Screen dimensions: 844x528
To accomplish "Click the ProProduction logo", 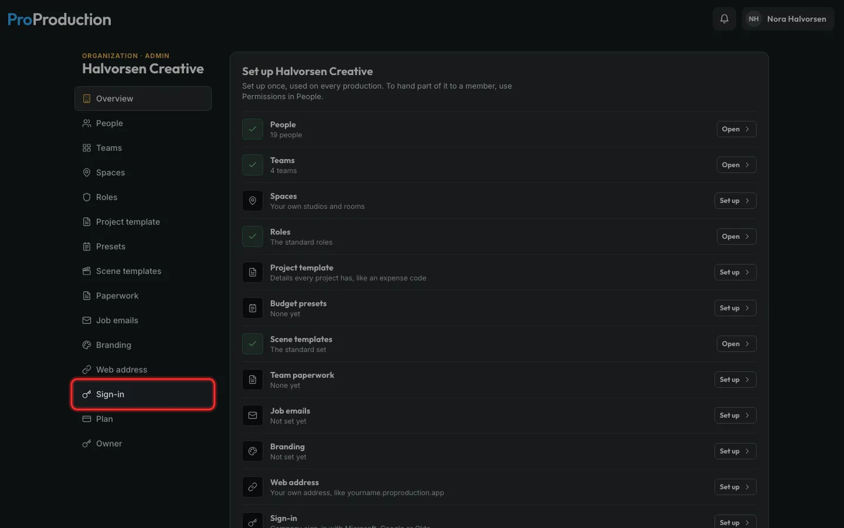I will pos(59,19).
